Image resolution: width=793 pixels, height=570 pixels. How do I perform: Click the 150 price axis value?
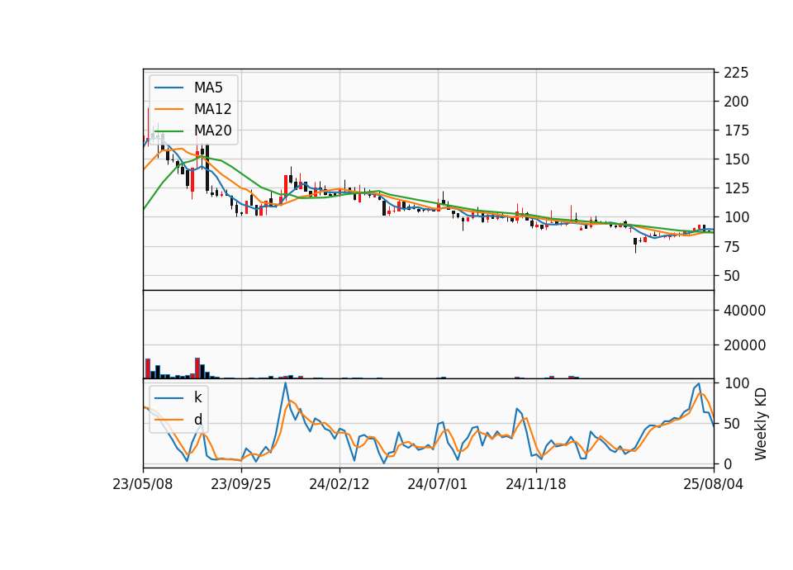pyautogui.click(x=736, y=159)
